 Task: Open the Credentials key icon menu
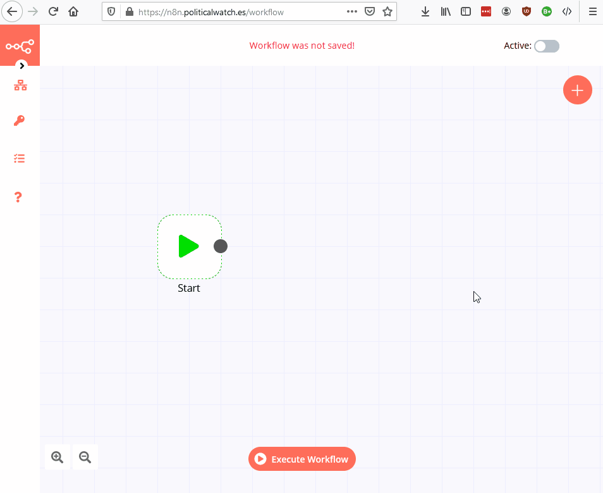click(x=19, y=120)
